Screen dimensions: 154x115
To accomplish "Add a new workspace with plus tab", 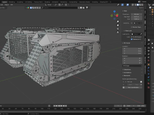I will (110, 2).
